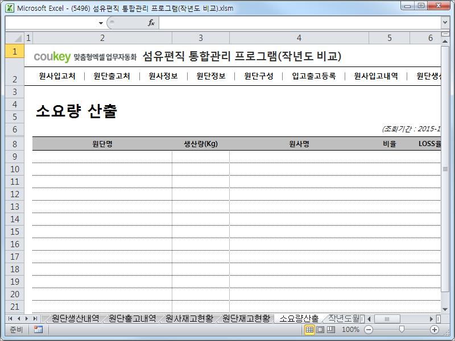This screenshot has height=341, width=455.
Task: Switch to Page Break Preview icon
Action: pyautogui.click(x=331, y=330)
